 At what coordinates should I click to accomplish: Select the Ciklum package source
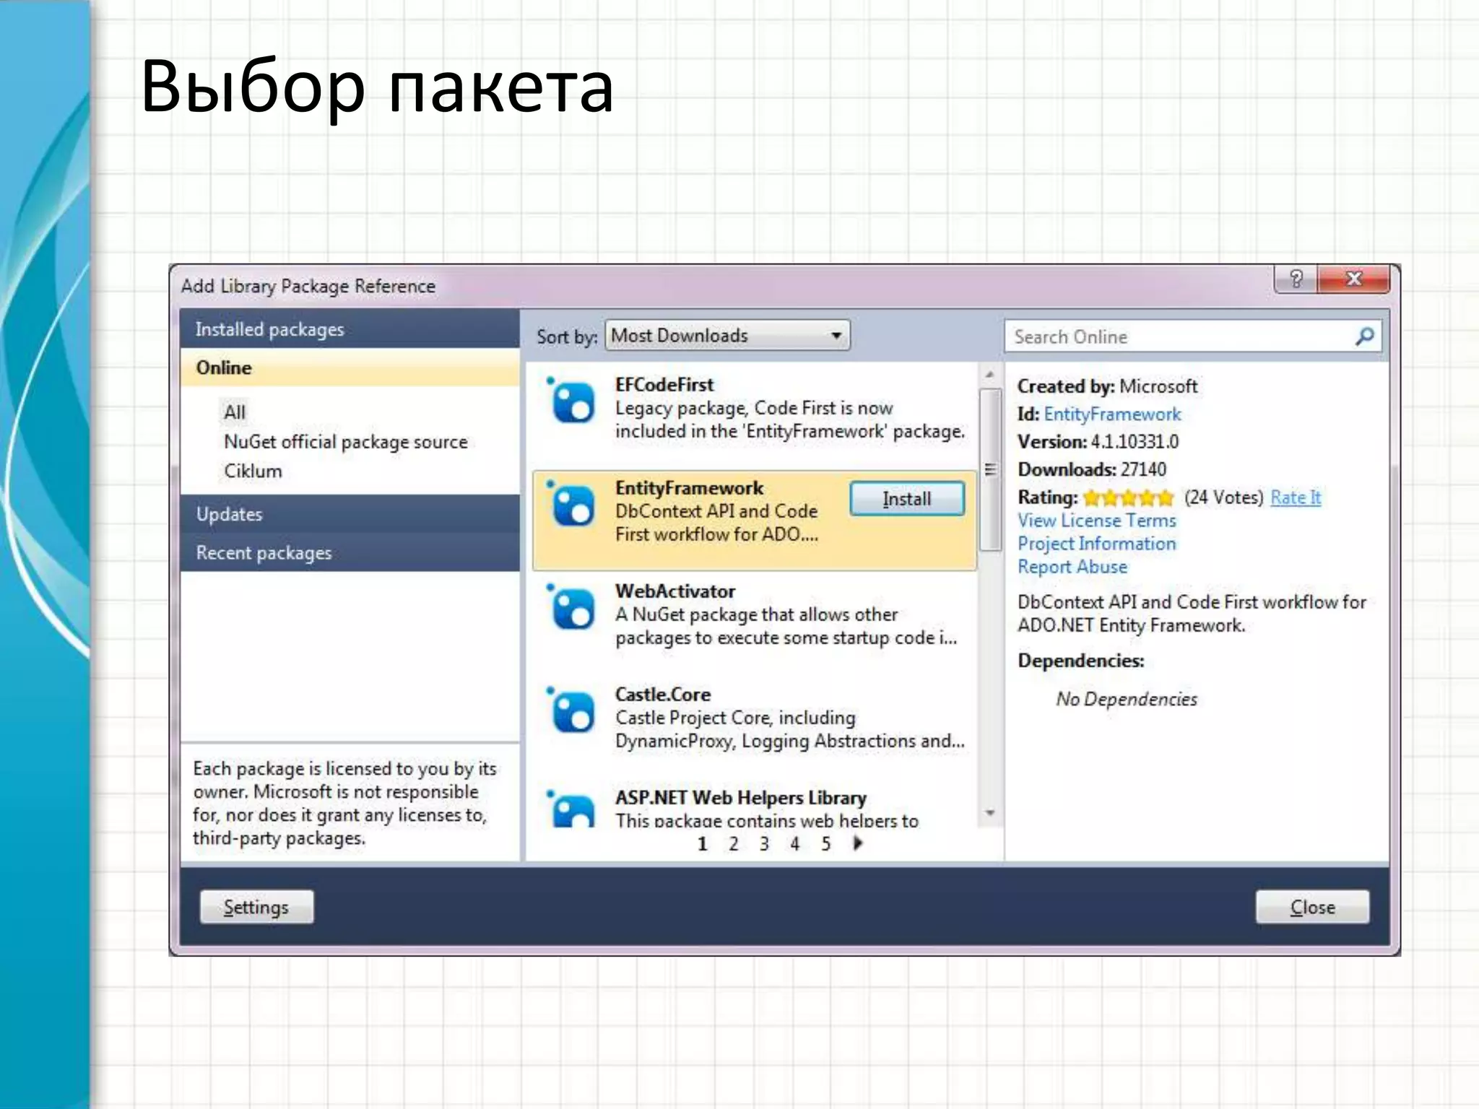[x=253, y=471]
